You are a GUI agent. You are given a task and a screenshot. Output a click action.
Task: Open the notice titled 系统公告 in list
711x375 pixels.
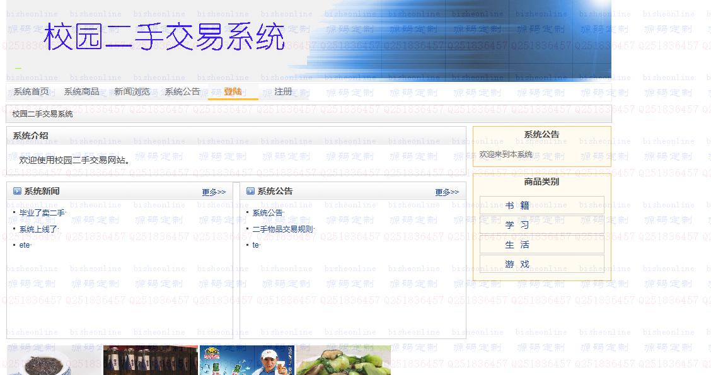click(x=267, y=212)
